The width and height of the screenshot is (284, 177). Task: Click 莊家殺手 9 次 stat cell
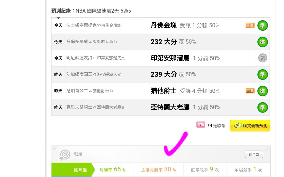coord(205,170)
